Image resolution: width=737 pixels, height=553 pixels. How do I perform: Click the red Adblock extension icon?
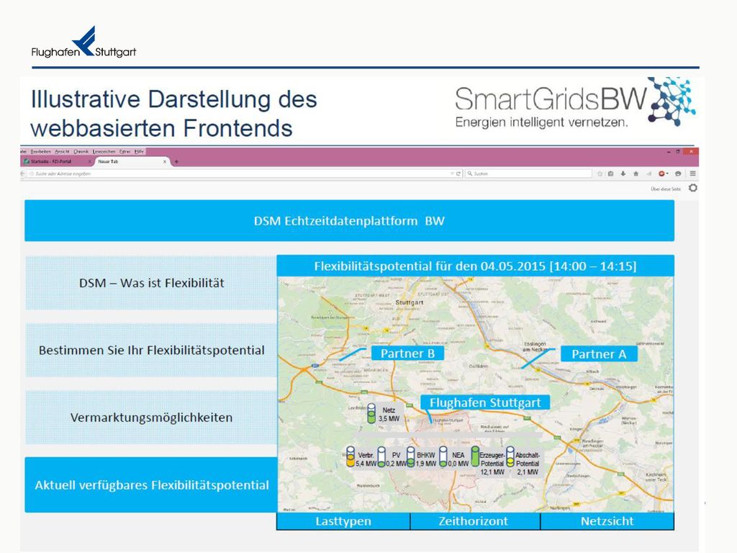tap(662, 174)
